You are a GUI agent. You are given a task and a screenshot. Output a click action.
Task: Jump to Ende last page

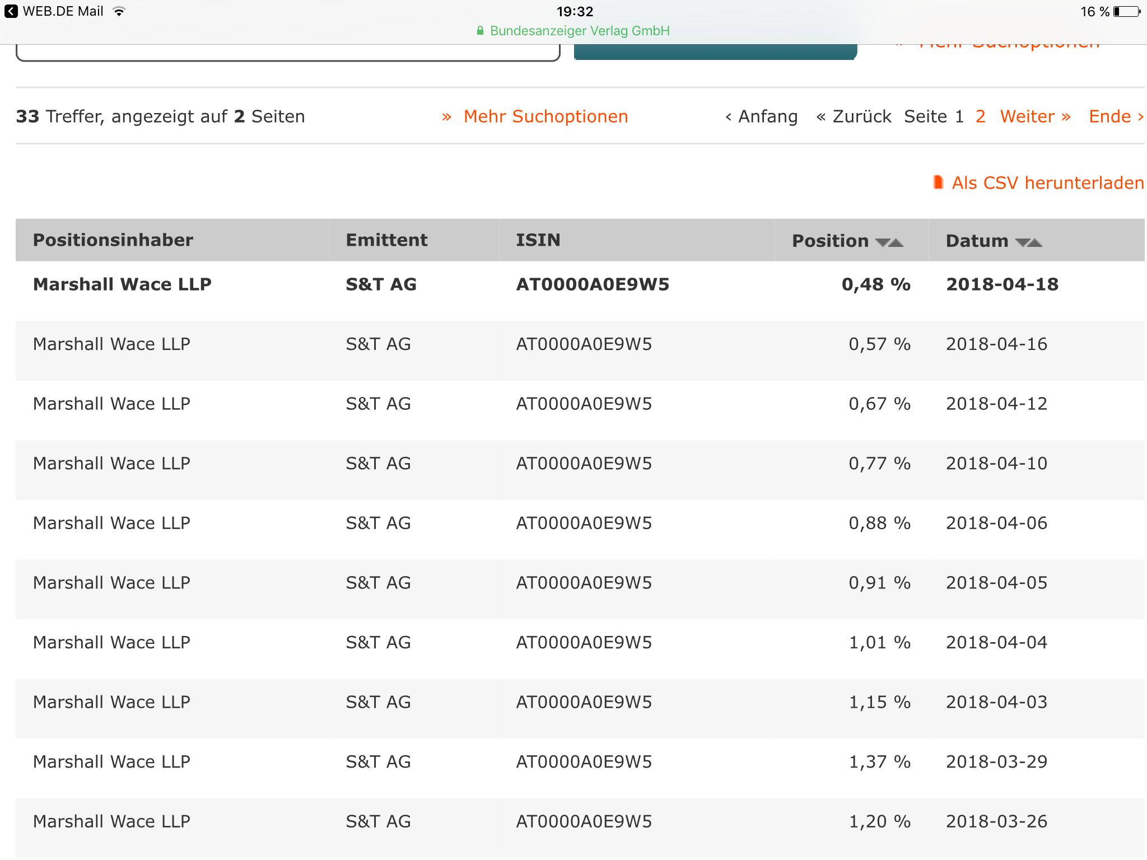click(x=1116, y=116)
